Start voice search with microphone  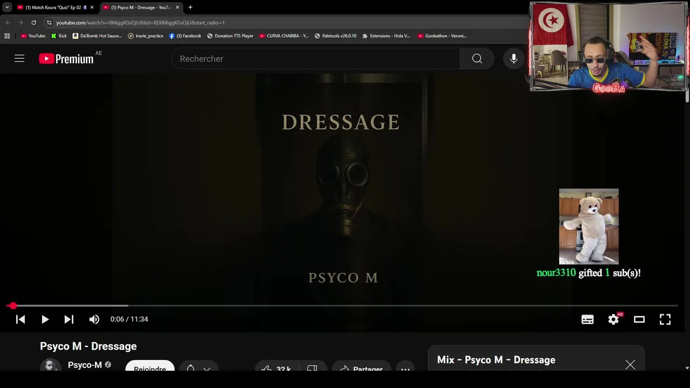[x=514, y=59]
